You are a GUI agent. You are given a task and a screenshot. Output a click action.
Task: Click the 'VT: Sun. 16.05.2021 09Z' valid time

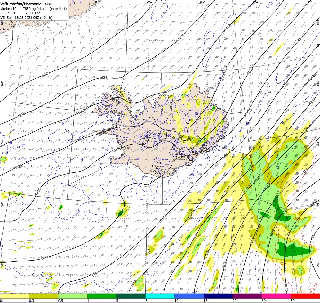tap(20, 18)
